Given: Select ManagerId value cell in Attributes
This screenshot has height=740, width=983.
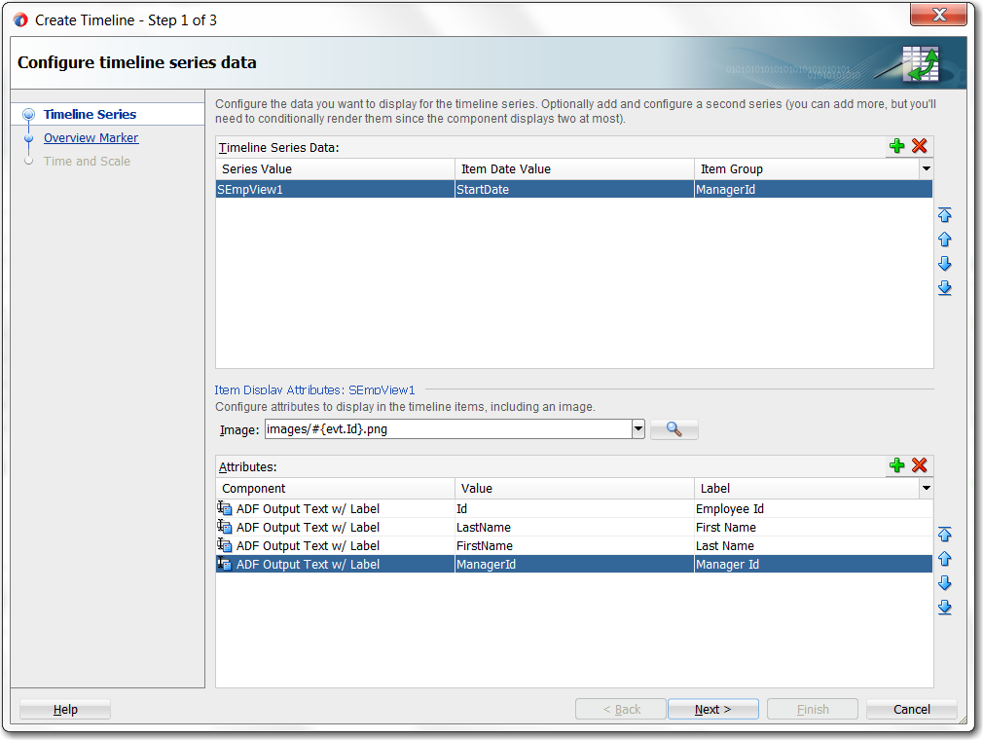Looking at the screenshot, I should 574,564.
